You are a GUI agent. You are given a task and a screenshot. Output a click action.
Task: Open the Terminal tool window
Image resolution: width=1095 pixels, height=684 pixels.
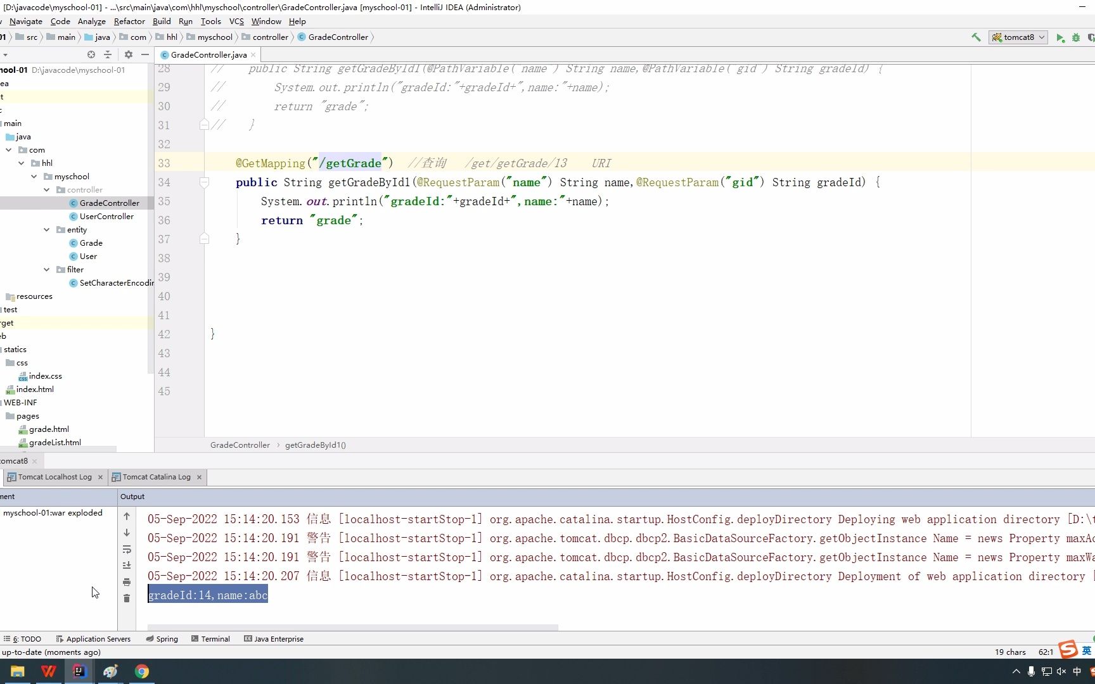tap(210, 639)
